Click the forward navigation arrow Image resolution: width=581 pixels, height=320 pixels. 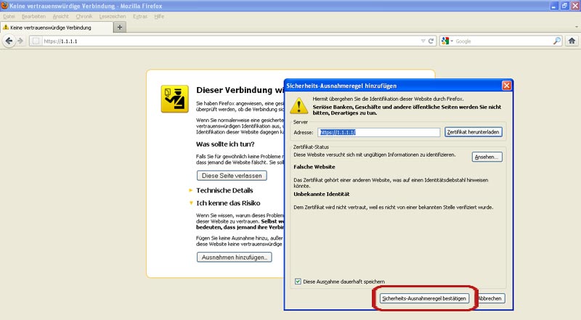pos(21,41)
